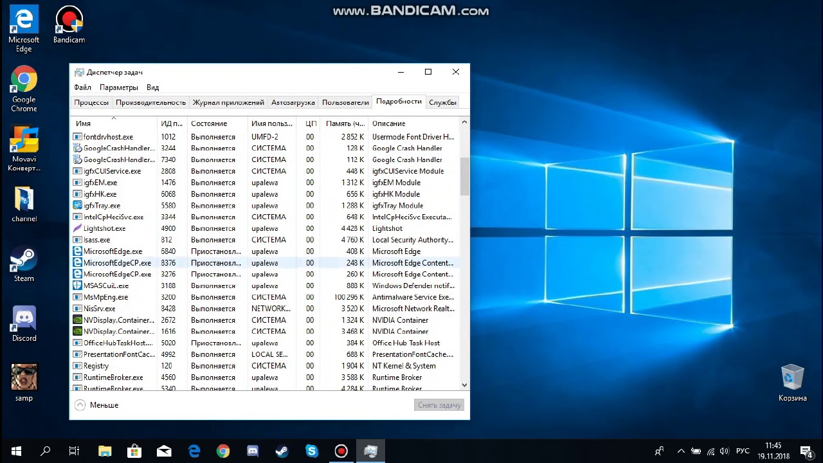Select the MSASCuiL.exe process
Image resolution: width=823 pixels, height=463 pixels.
pos(264,286)
